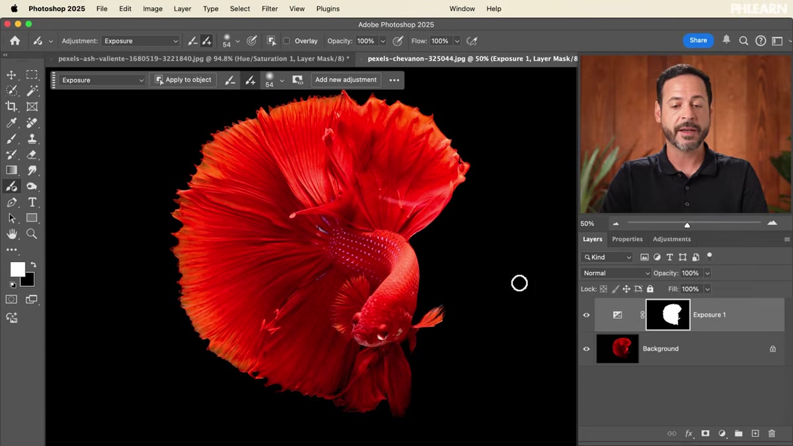
Task: Reset default foreground and background colors
Action: (12, 285)
